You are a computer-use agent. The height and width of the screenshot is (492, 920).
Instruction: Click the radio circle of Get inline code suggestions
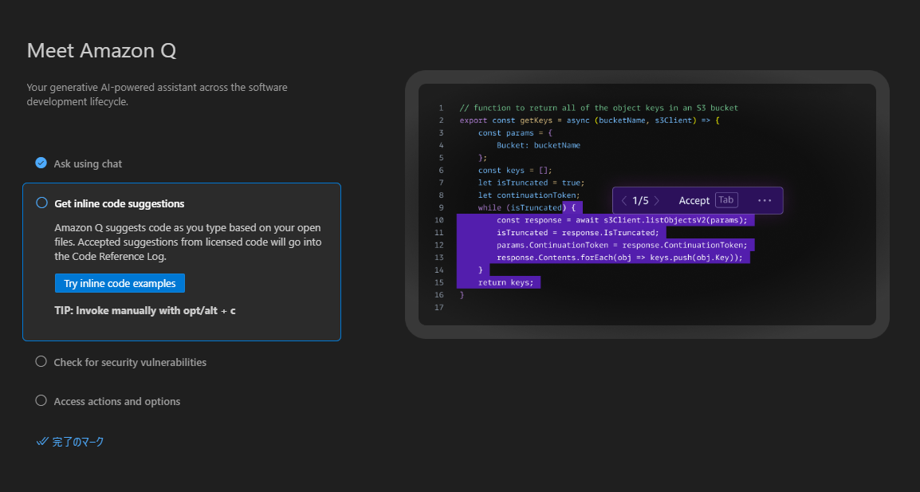tap(41, 203)
